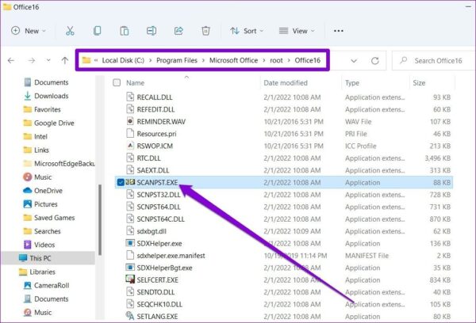
Task: Click the Paste clipboard icon
Action: (125, 31)
